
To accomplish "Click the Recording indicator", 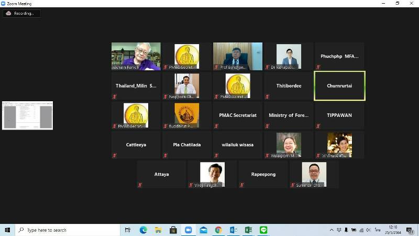I will coord(21,13).
